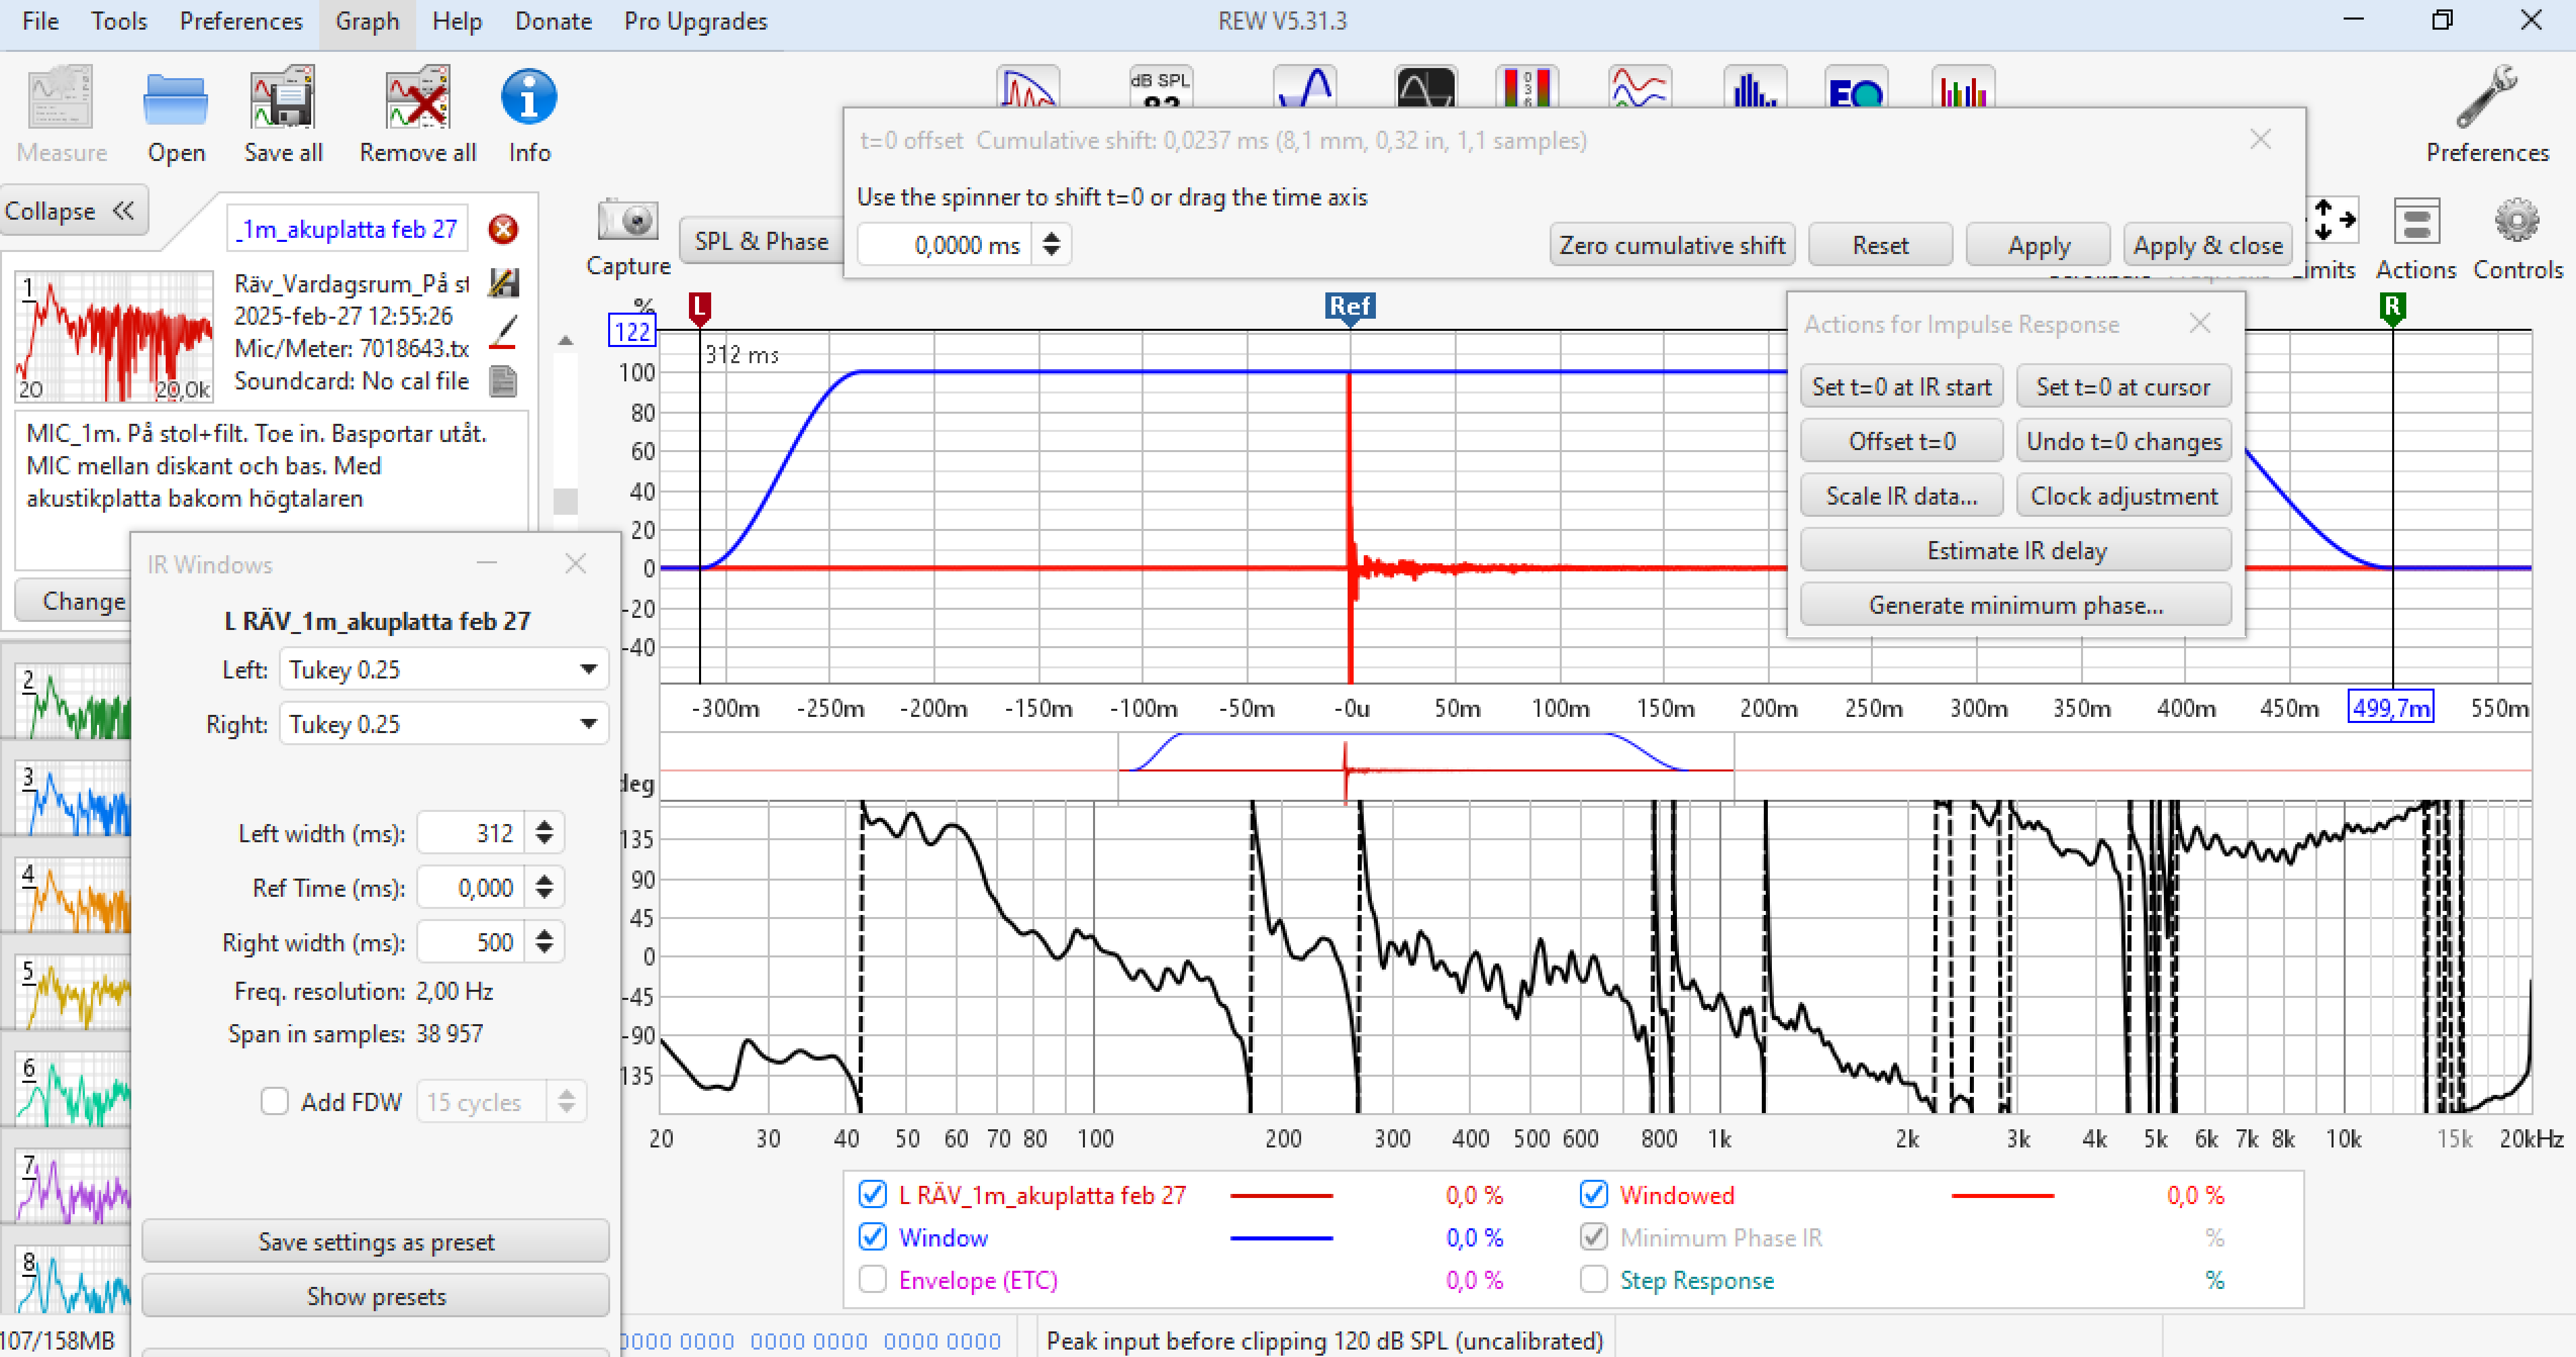Open the Levels meter icon
This screenshot has height=1357, width=2576.
tap(1527, 88)
